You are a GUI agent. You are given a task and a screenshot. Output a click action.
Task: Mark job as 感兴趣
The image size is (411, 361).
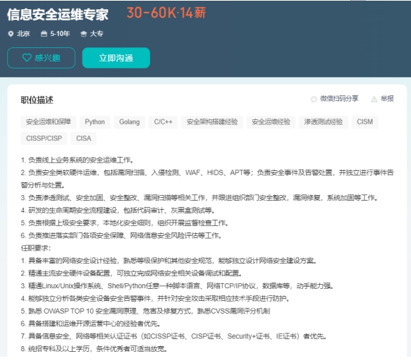41,58
